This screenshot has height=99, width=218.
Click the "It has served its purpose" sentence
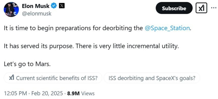(39, 46)
